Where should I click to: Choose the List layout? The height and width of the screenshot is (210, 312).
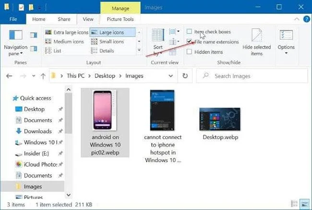[x=53, y=51]
